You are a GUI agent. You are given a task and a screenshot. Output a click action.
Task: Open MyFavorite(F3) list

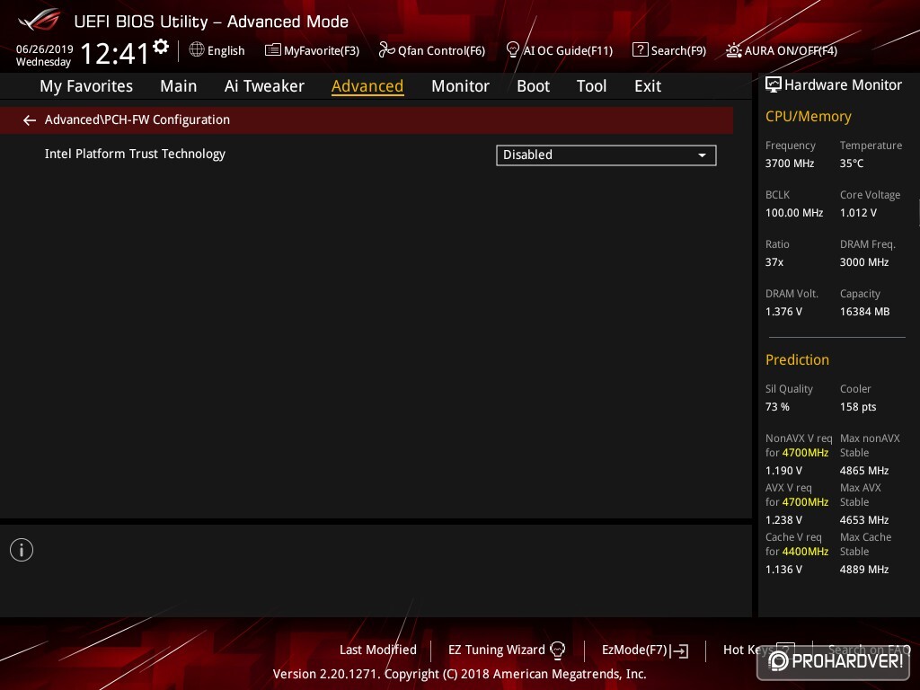click(x=312, y=50)
